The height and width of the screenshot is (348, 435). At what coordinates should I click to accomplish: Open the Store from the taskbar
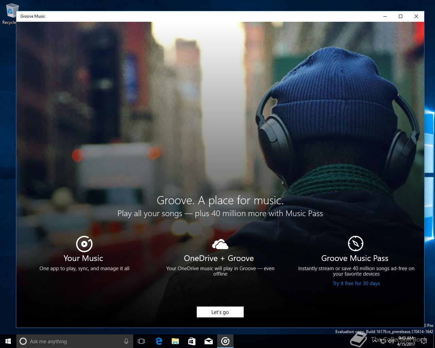[x=192, y=341]
